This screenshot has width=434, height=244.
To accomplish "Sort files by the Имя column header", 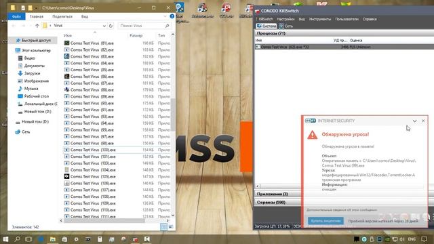I will click(x=68, y=36).
